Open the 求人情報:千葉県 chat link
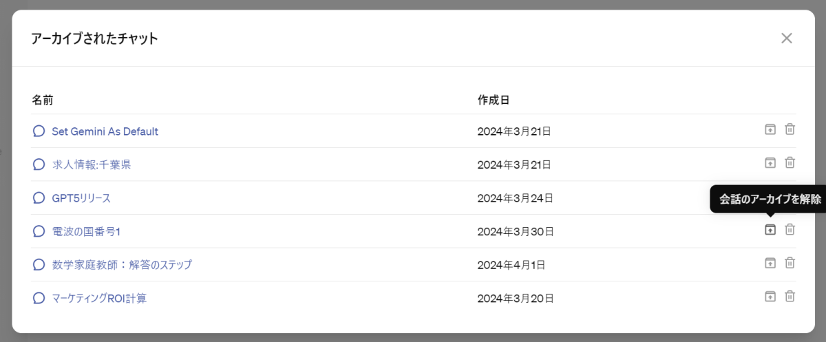The width and height of the screenshot is (826, 342). click(x=91, y=165)
